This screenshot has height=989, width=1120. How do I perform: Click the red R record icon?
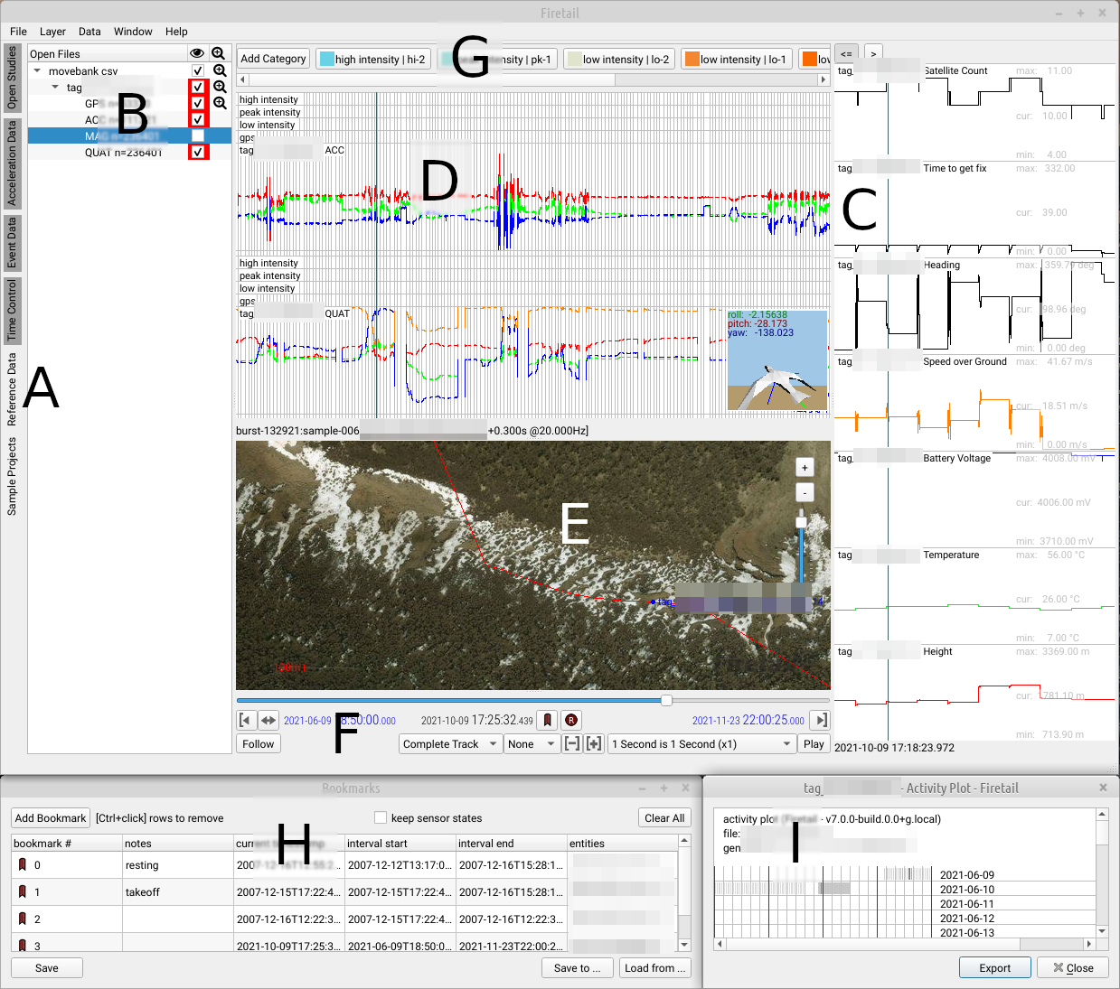pos(570,720)
